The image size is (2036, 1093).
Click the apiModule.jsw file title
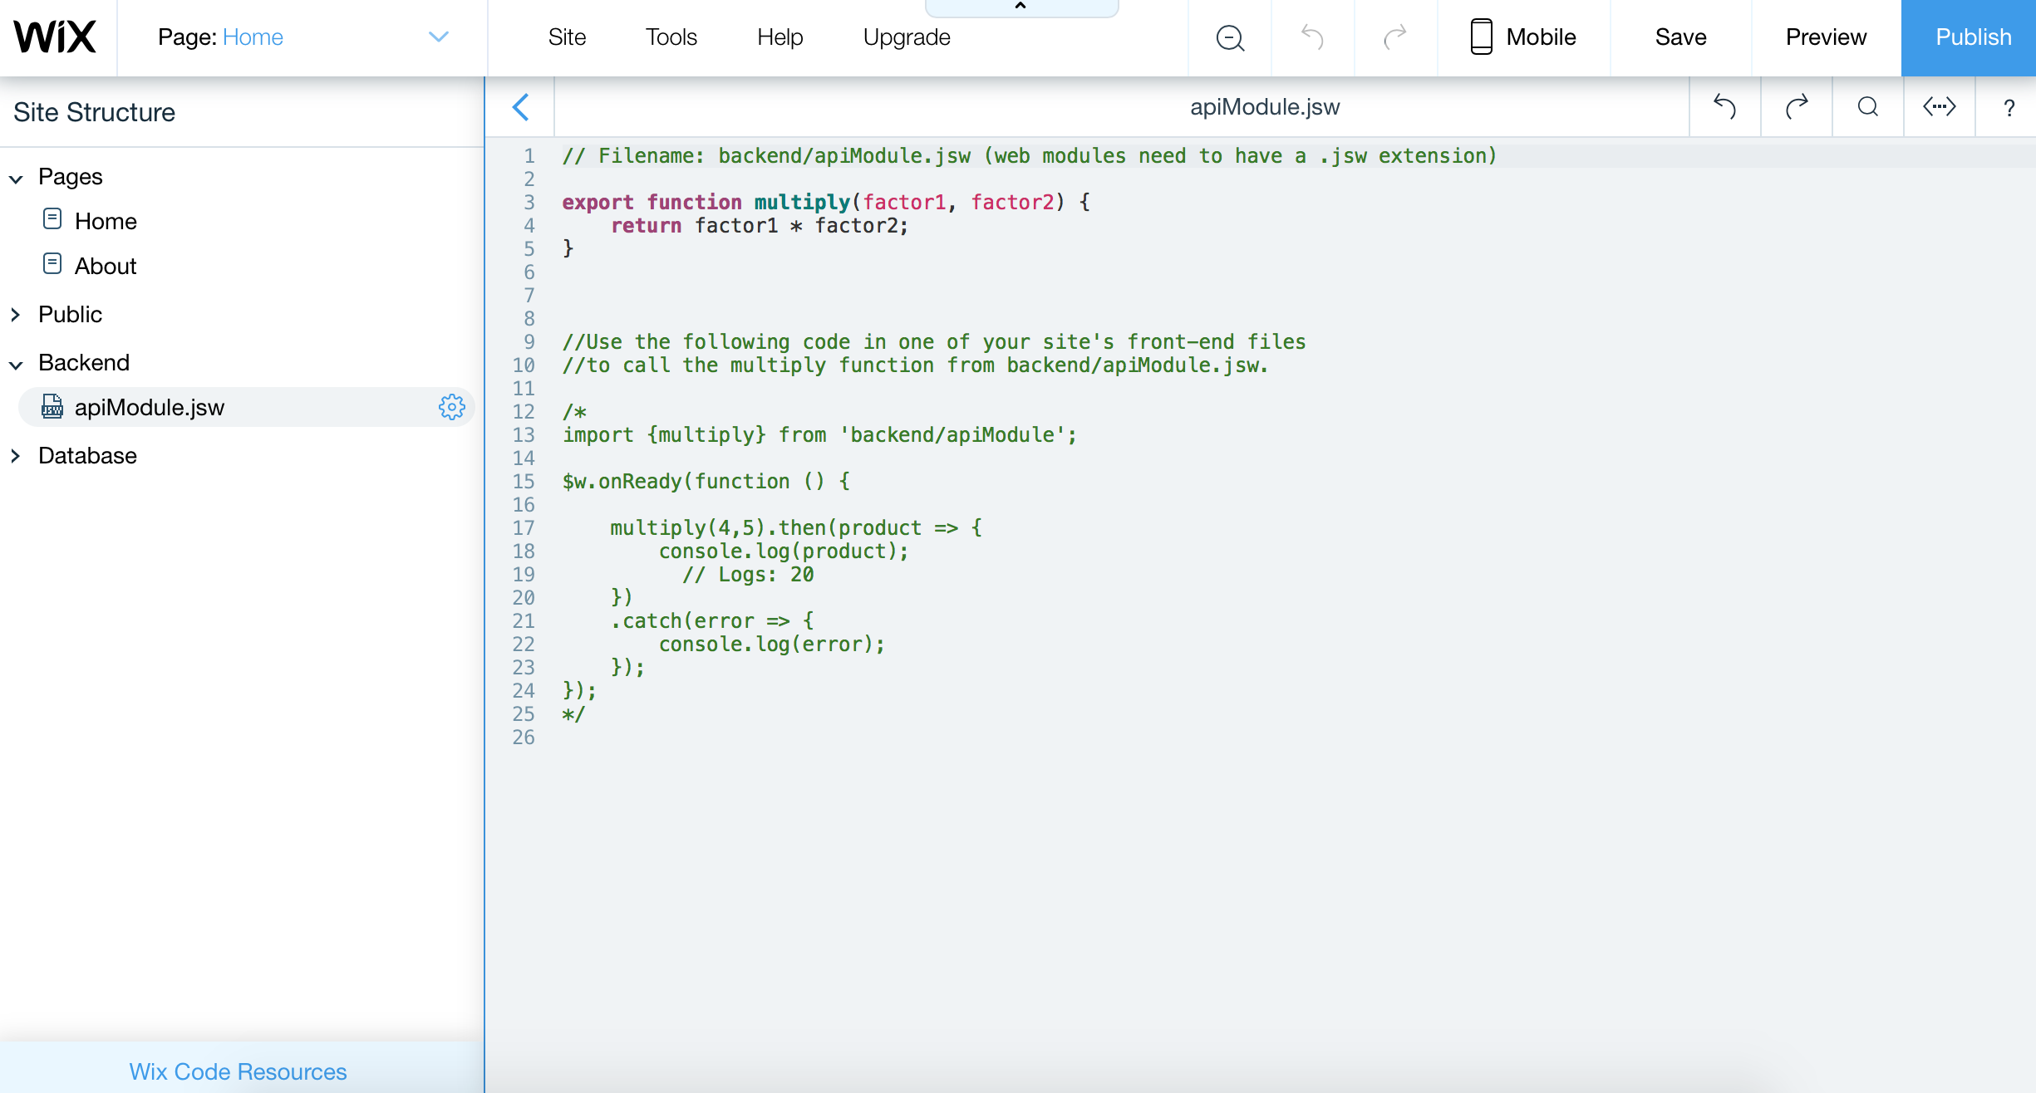tap(1265, 107)
